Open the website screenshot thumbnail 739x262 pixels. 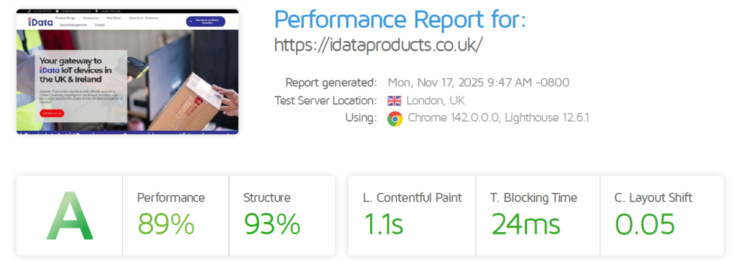click(x=127, y=79)
